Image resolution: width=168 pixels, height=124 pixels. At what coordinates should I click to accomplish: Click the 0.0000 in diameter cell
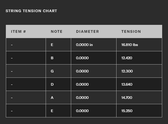click(x=84, y=45)
